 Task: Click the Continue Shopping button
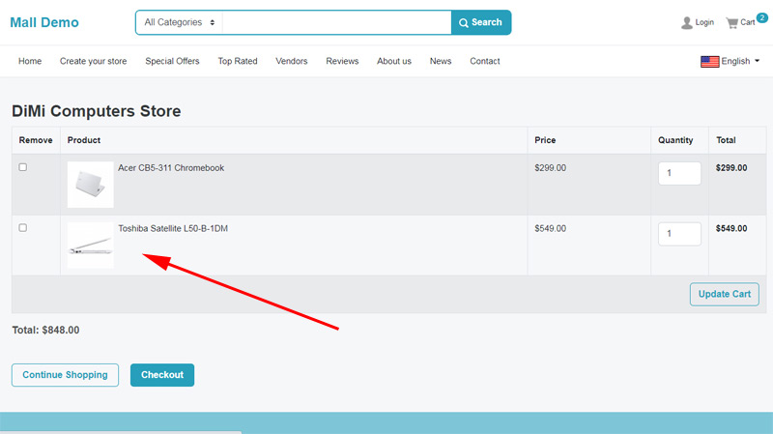click(65, 375)
